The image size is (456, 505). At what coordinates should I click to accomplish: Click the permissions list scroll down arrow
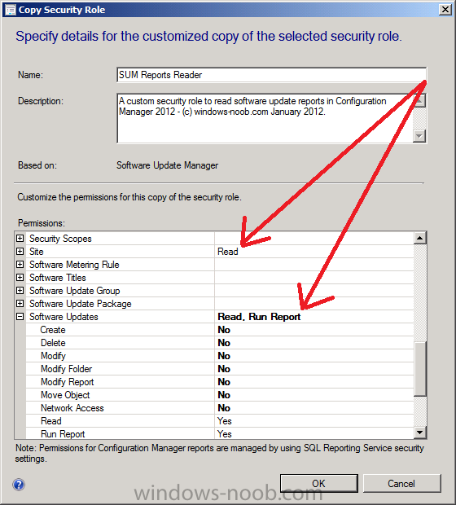(419, 433)
